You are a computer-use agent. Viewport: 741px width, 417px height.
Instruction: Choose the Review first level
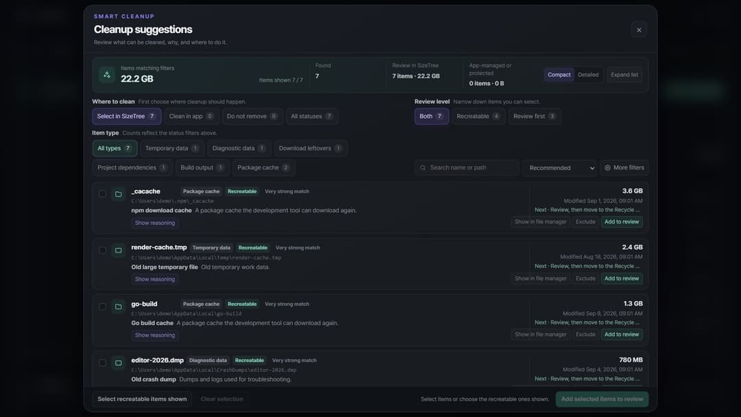click(x=534, y=116)
